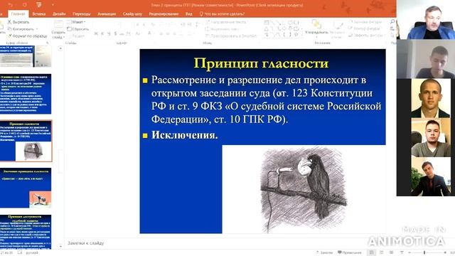Open Контур фигуры outline dropdown
The height and width of the screenshot is (256, 455).
tap(365, 28)
